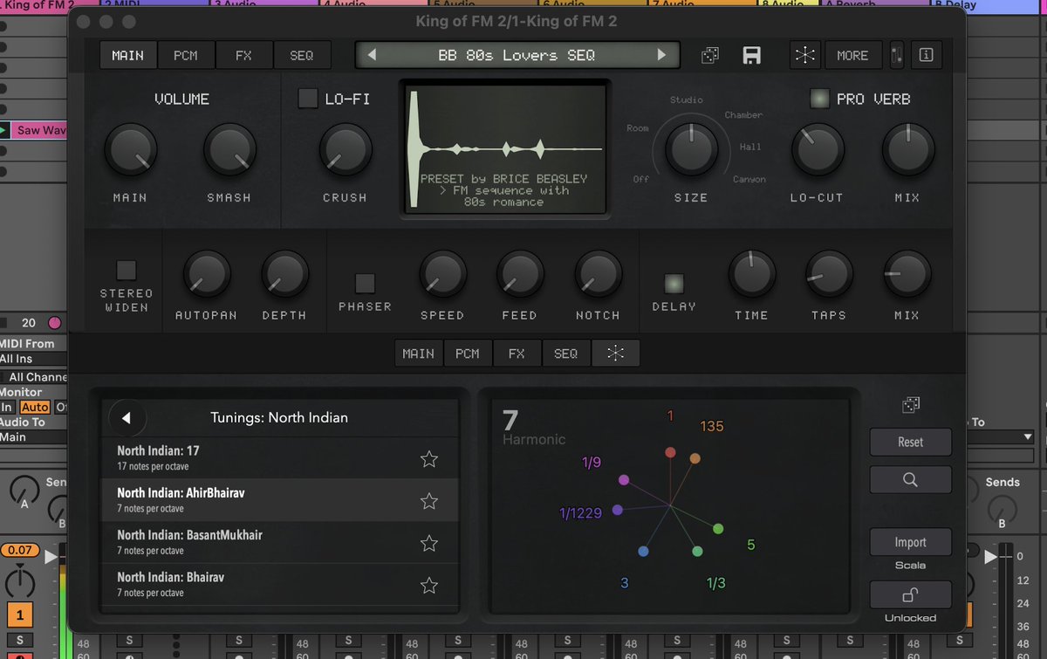Viewport: 1047px width, 659px height.
Task: Click the red node labeled 1
Action: point(670,452)
